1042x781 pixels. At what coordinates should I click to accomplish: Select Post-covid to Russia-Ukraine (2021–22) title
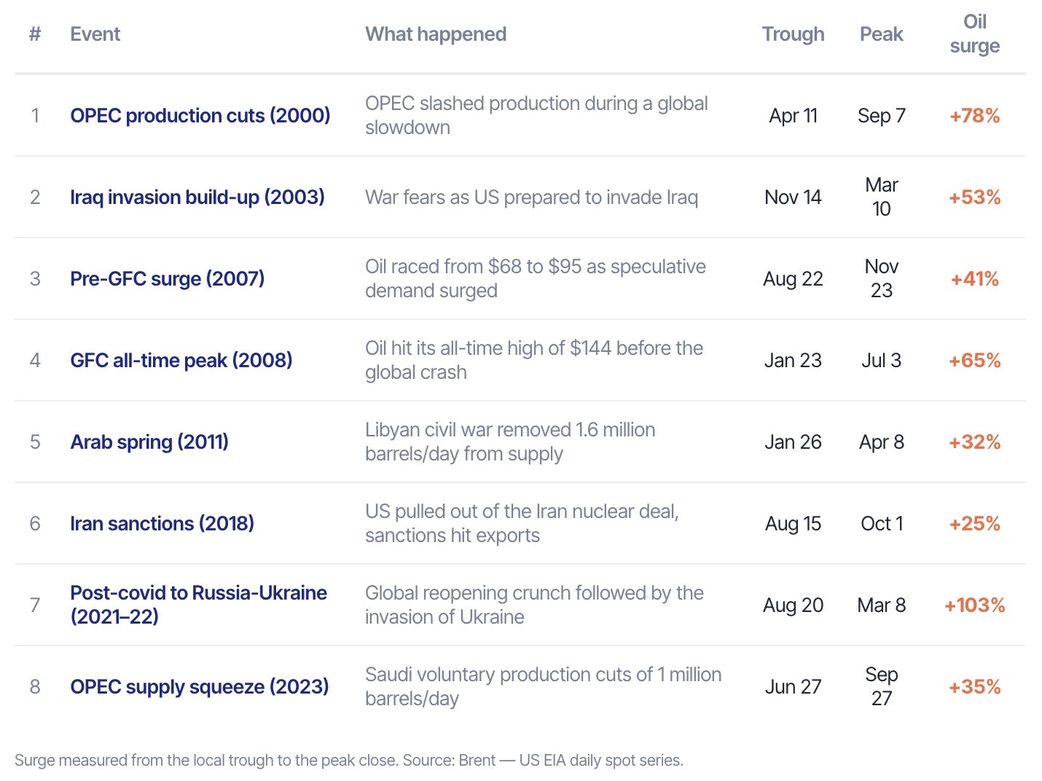(198, 605)
